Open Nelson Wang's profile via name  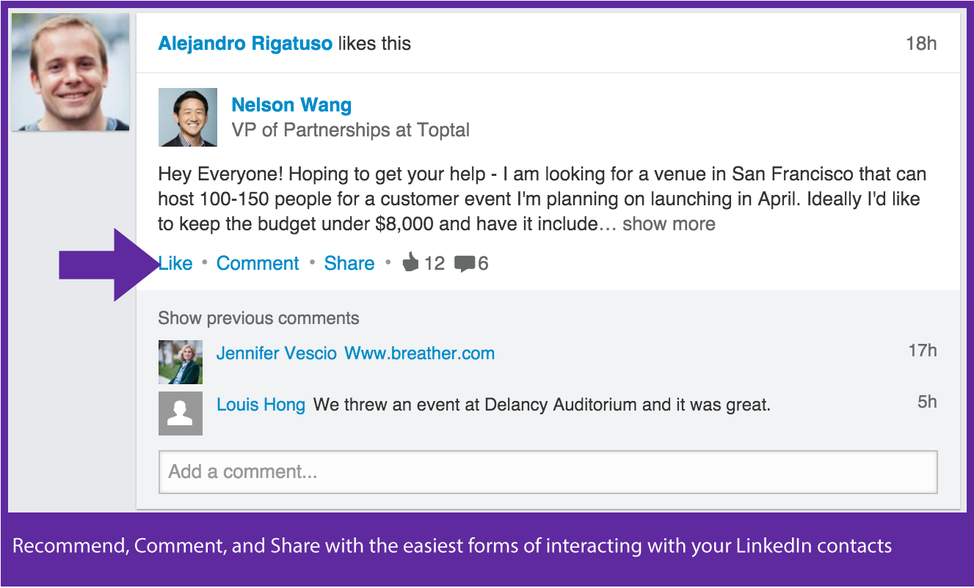tap(291, 105)
